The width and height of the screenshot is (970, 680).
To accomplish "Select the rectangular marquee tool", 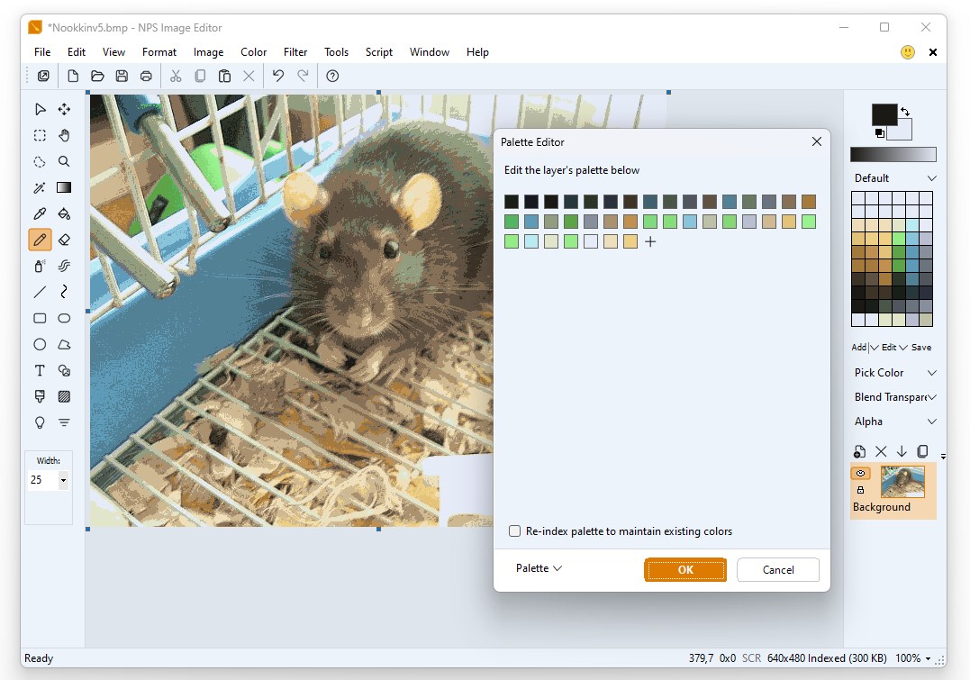I will coord(41,135).
